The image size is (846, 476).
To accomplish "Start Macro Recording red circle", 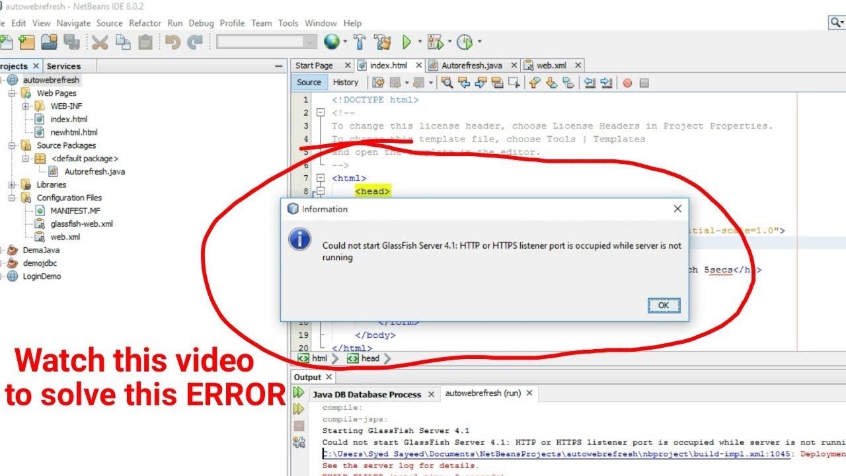I will point(627,83).
